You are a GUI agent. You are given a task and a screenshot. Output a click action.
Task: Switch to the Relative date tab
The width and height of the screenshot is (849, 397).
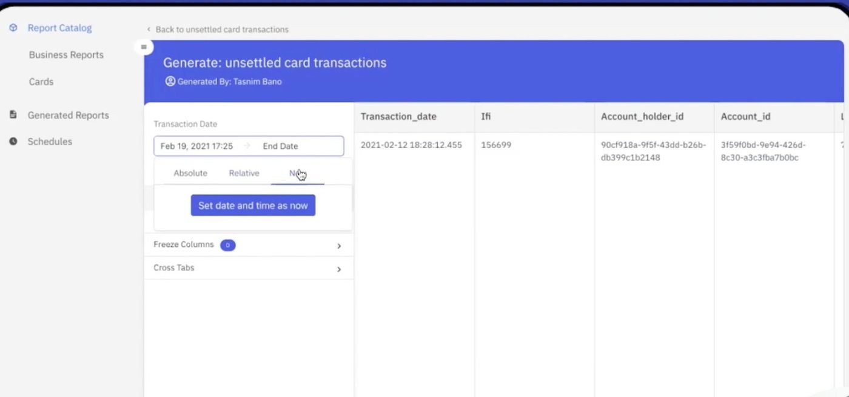pyautogui.click(x=244, y=173)
